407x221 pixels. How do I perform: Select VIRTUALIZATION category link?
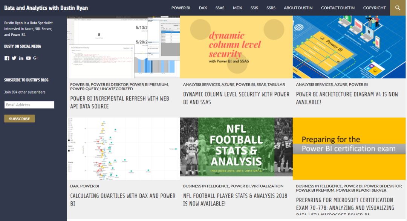pos(267,186)
